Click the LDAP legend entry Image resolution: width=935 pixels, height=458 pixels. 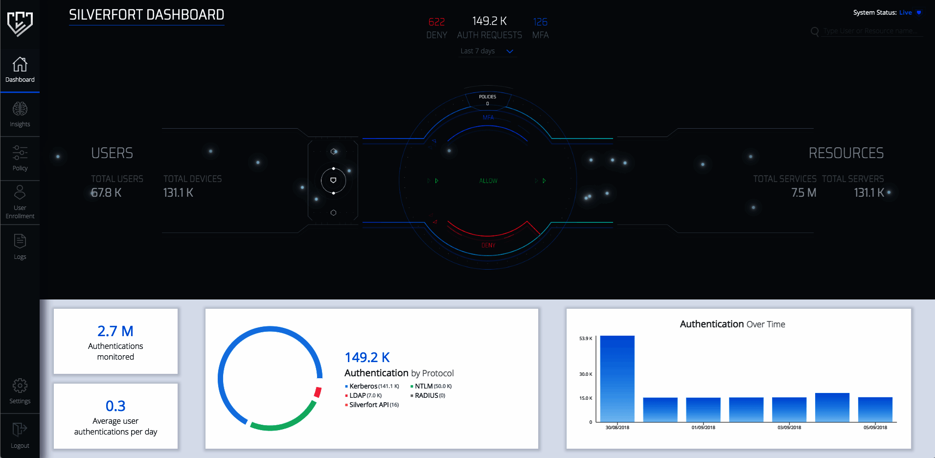[x=364, y=396]
